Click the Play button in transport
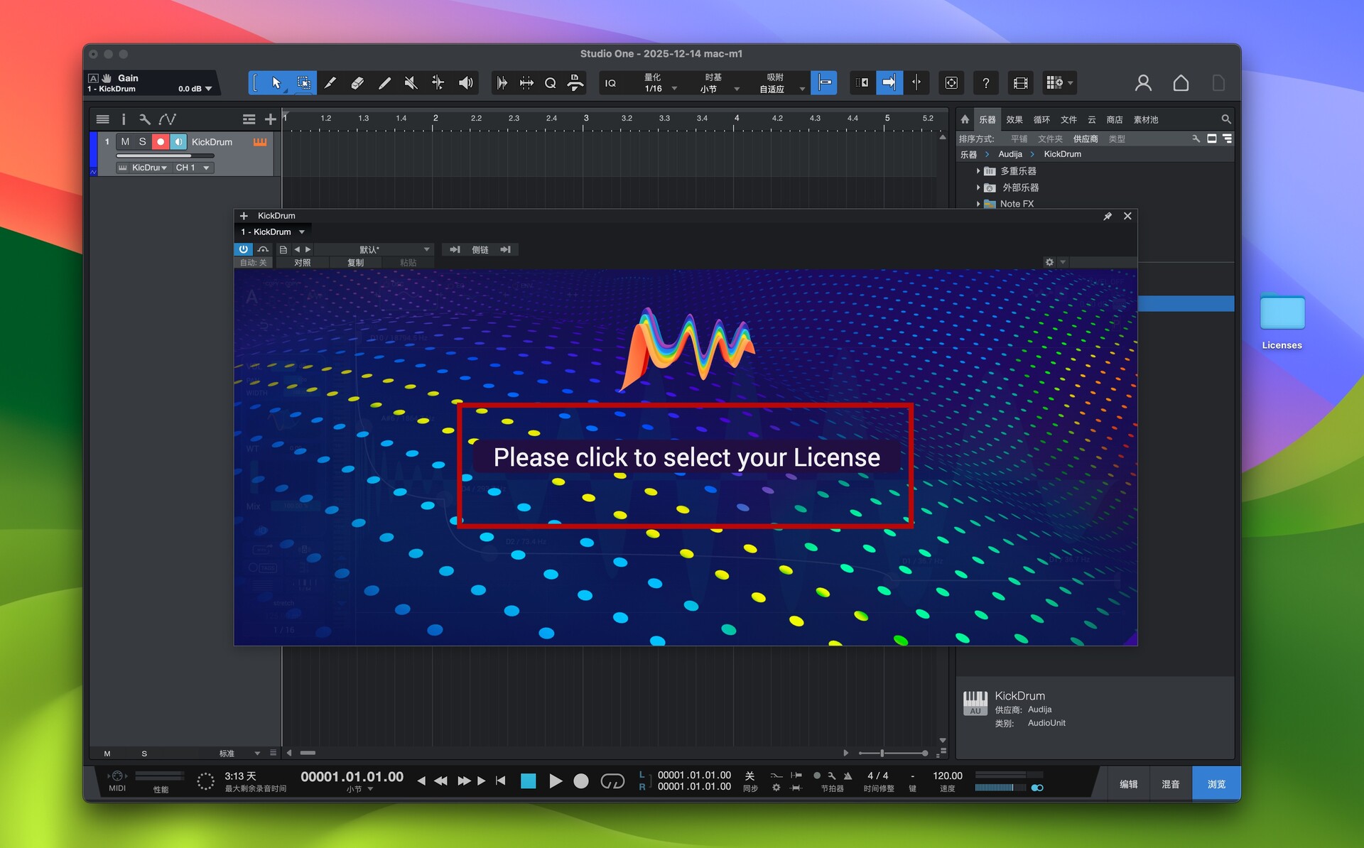Image resolution: width=1364 pixels, height=848 pixels. coord(556,781)
